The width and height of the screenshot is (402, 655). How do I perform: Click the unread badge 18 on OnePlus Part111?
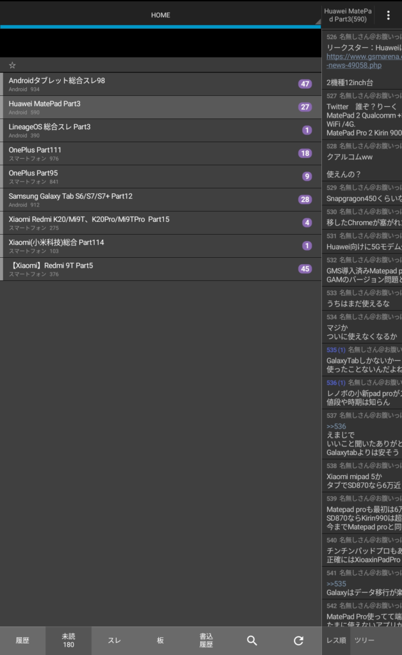click(x=305, y=153)
